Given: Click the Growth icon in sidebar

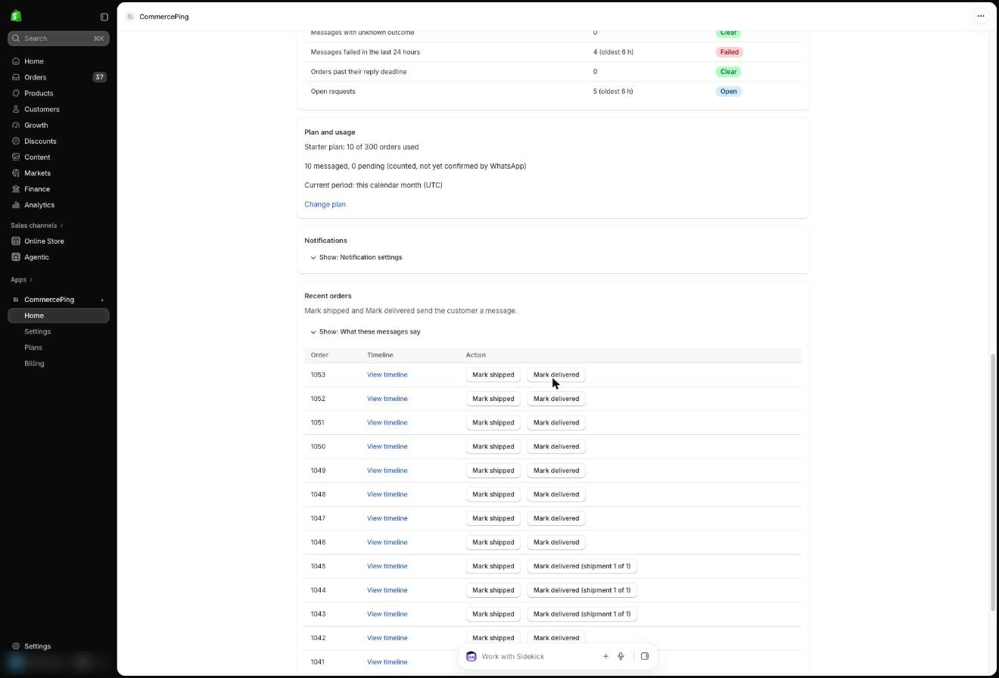Looking at the screenshot, I should click(16, 125).
